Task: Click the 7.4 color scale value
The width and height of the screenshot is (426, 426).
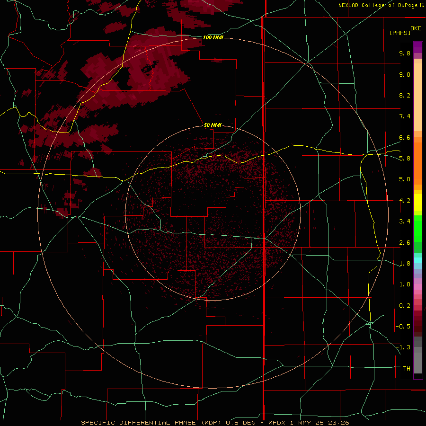Action: point(405,116)
